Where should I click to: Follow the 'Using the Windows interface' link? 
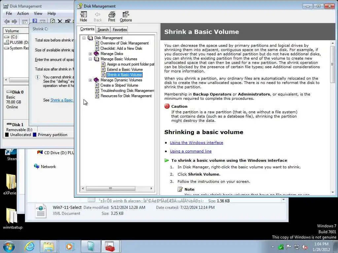[x=196, y=143]
